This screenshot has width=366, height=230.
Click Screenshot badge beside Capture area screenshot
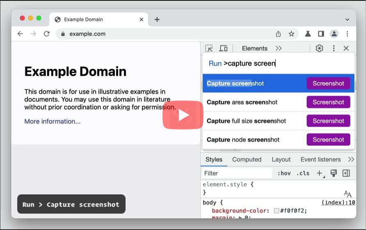[328, 102]
